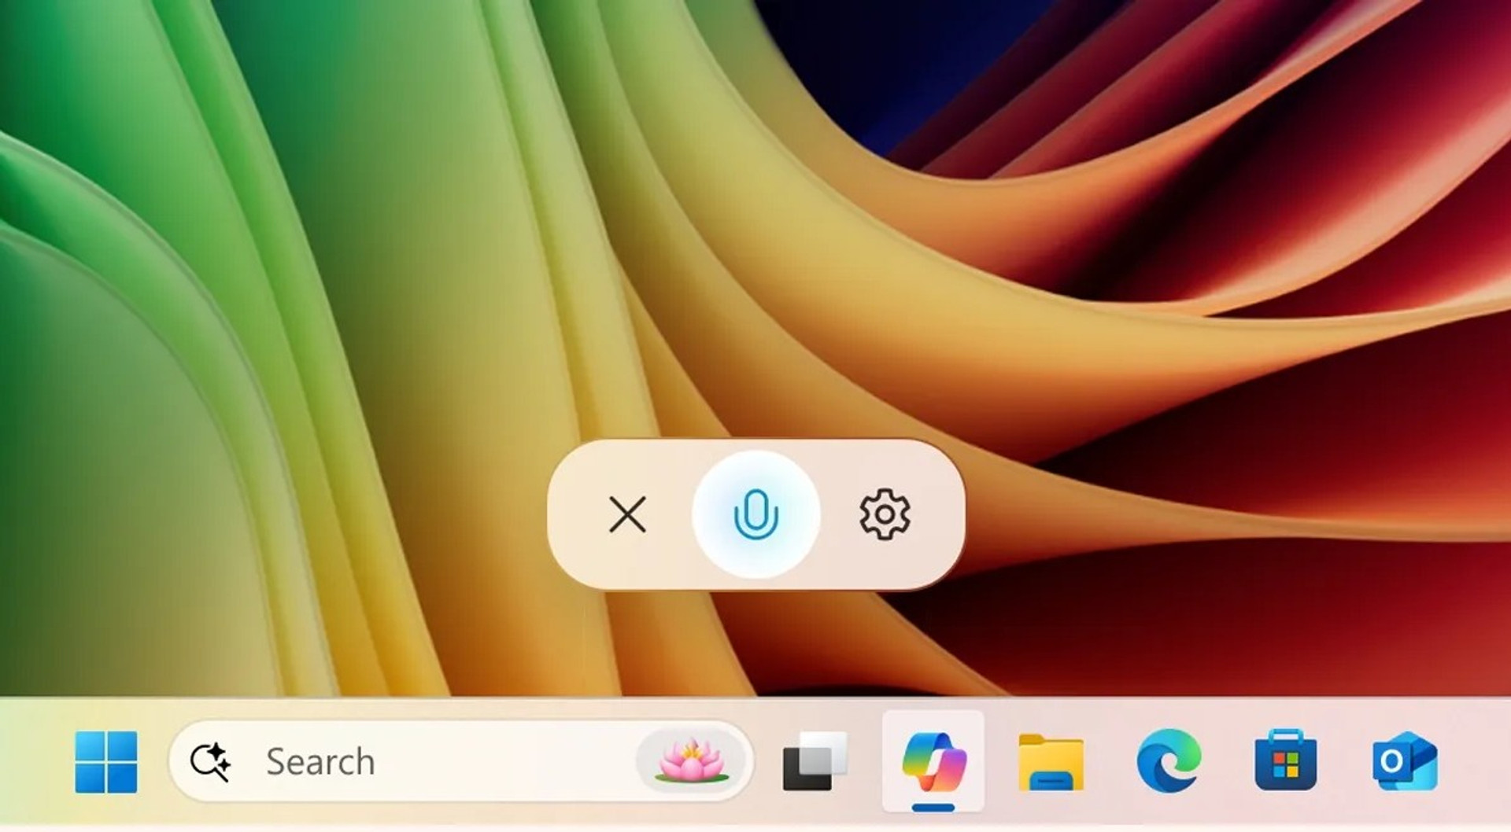Launch File Explorer from the taskbar
Screen dimensions: 1511x832
click(1051, 761)
